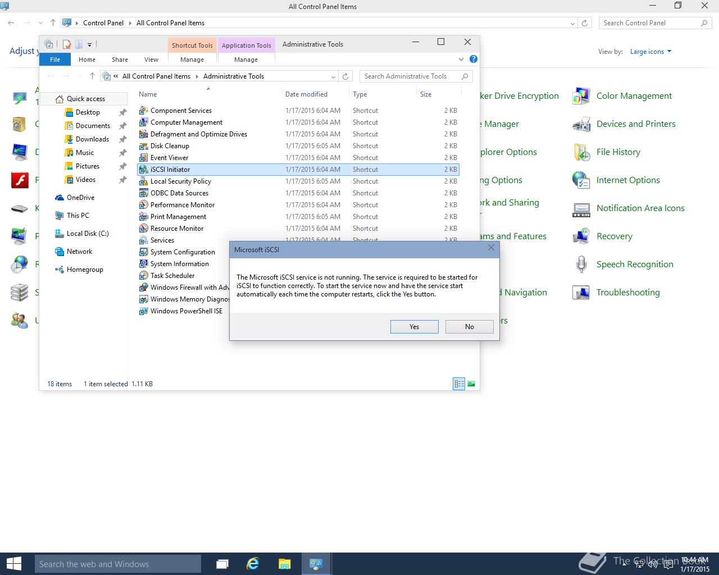Click the Recovery link in Control Panel
This screenshot has width=719, height=575.
[x=614, y=236]
